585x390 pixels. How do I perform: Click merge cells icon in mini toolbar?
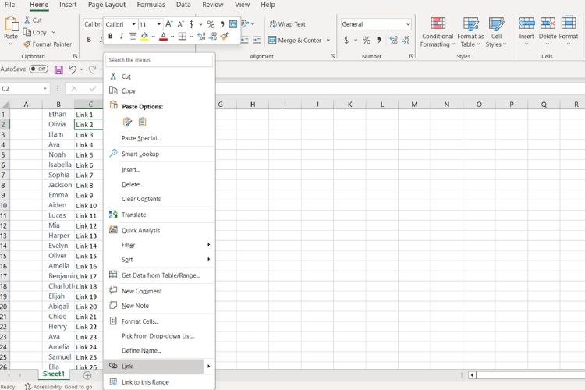[x=233, y=24]
